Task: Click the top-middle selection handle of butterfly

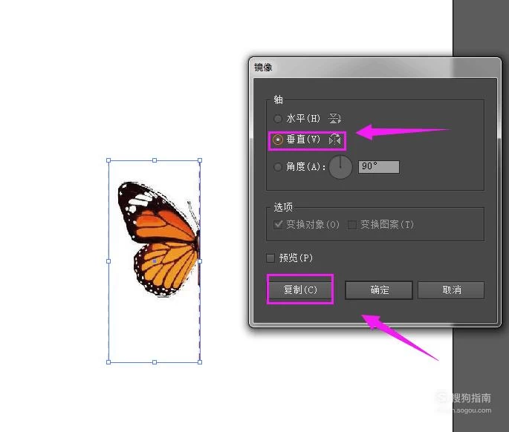Action: pyautogui.click(x=155, y=160)
